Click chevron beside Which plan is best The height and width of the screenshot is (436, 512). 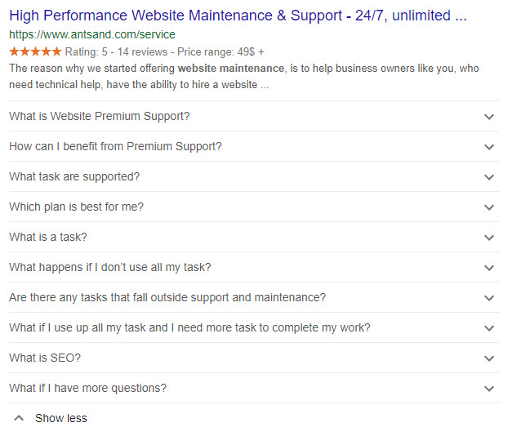489,207
